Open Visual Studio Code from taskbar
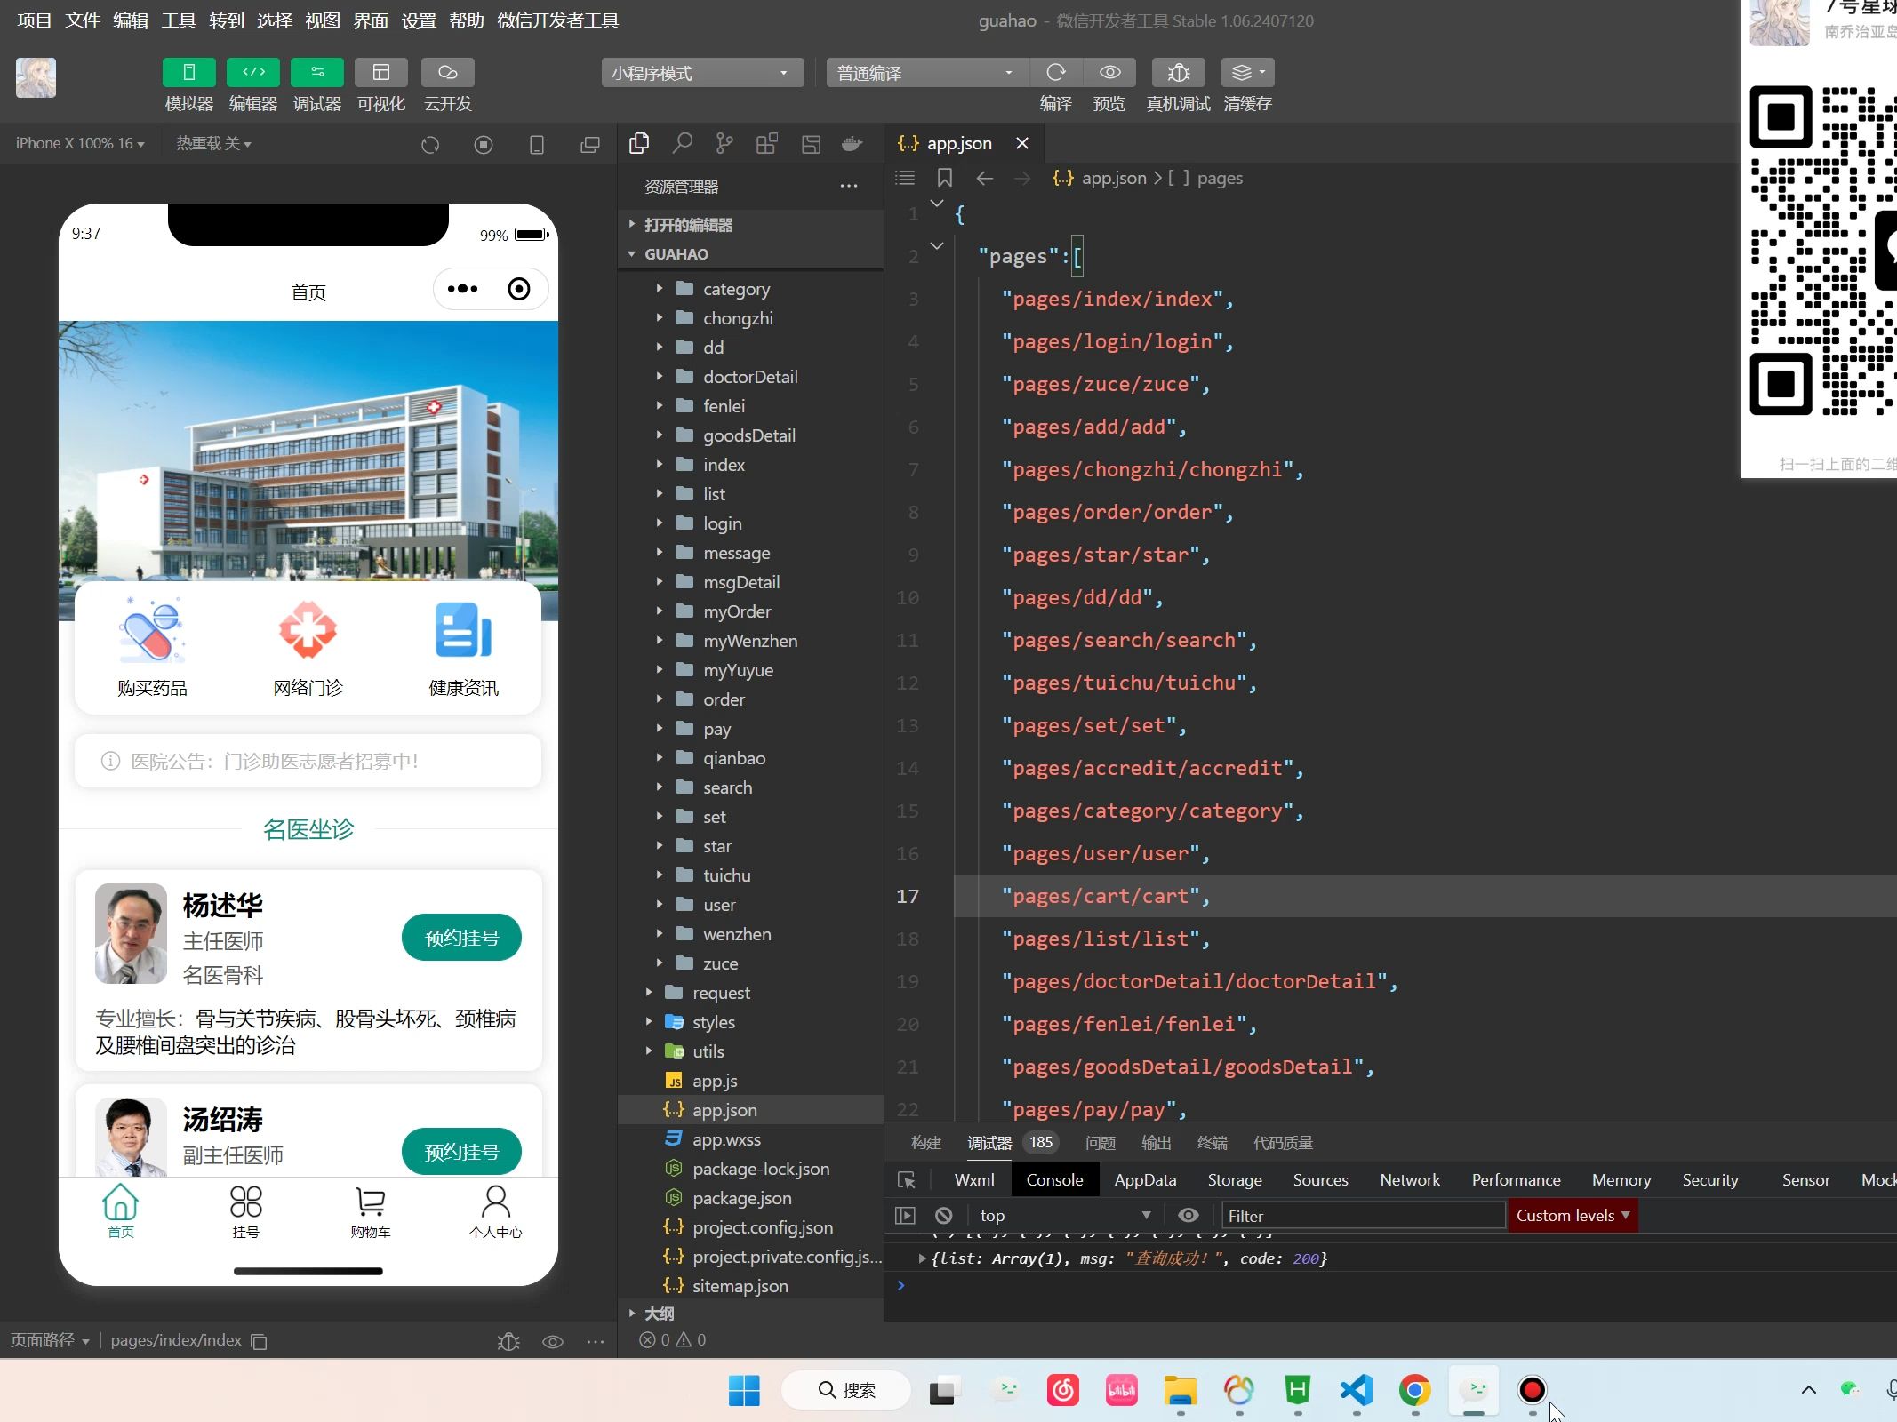Viewport: 1897px width, 1422px height. (1357, 1390)
